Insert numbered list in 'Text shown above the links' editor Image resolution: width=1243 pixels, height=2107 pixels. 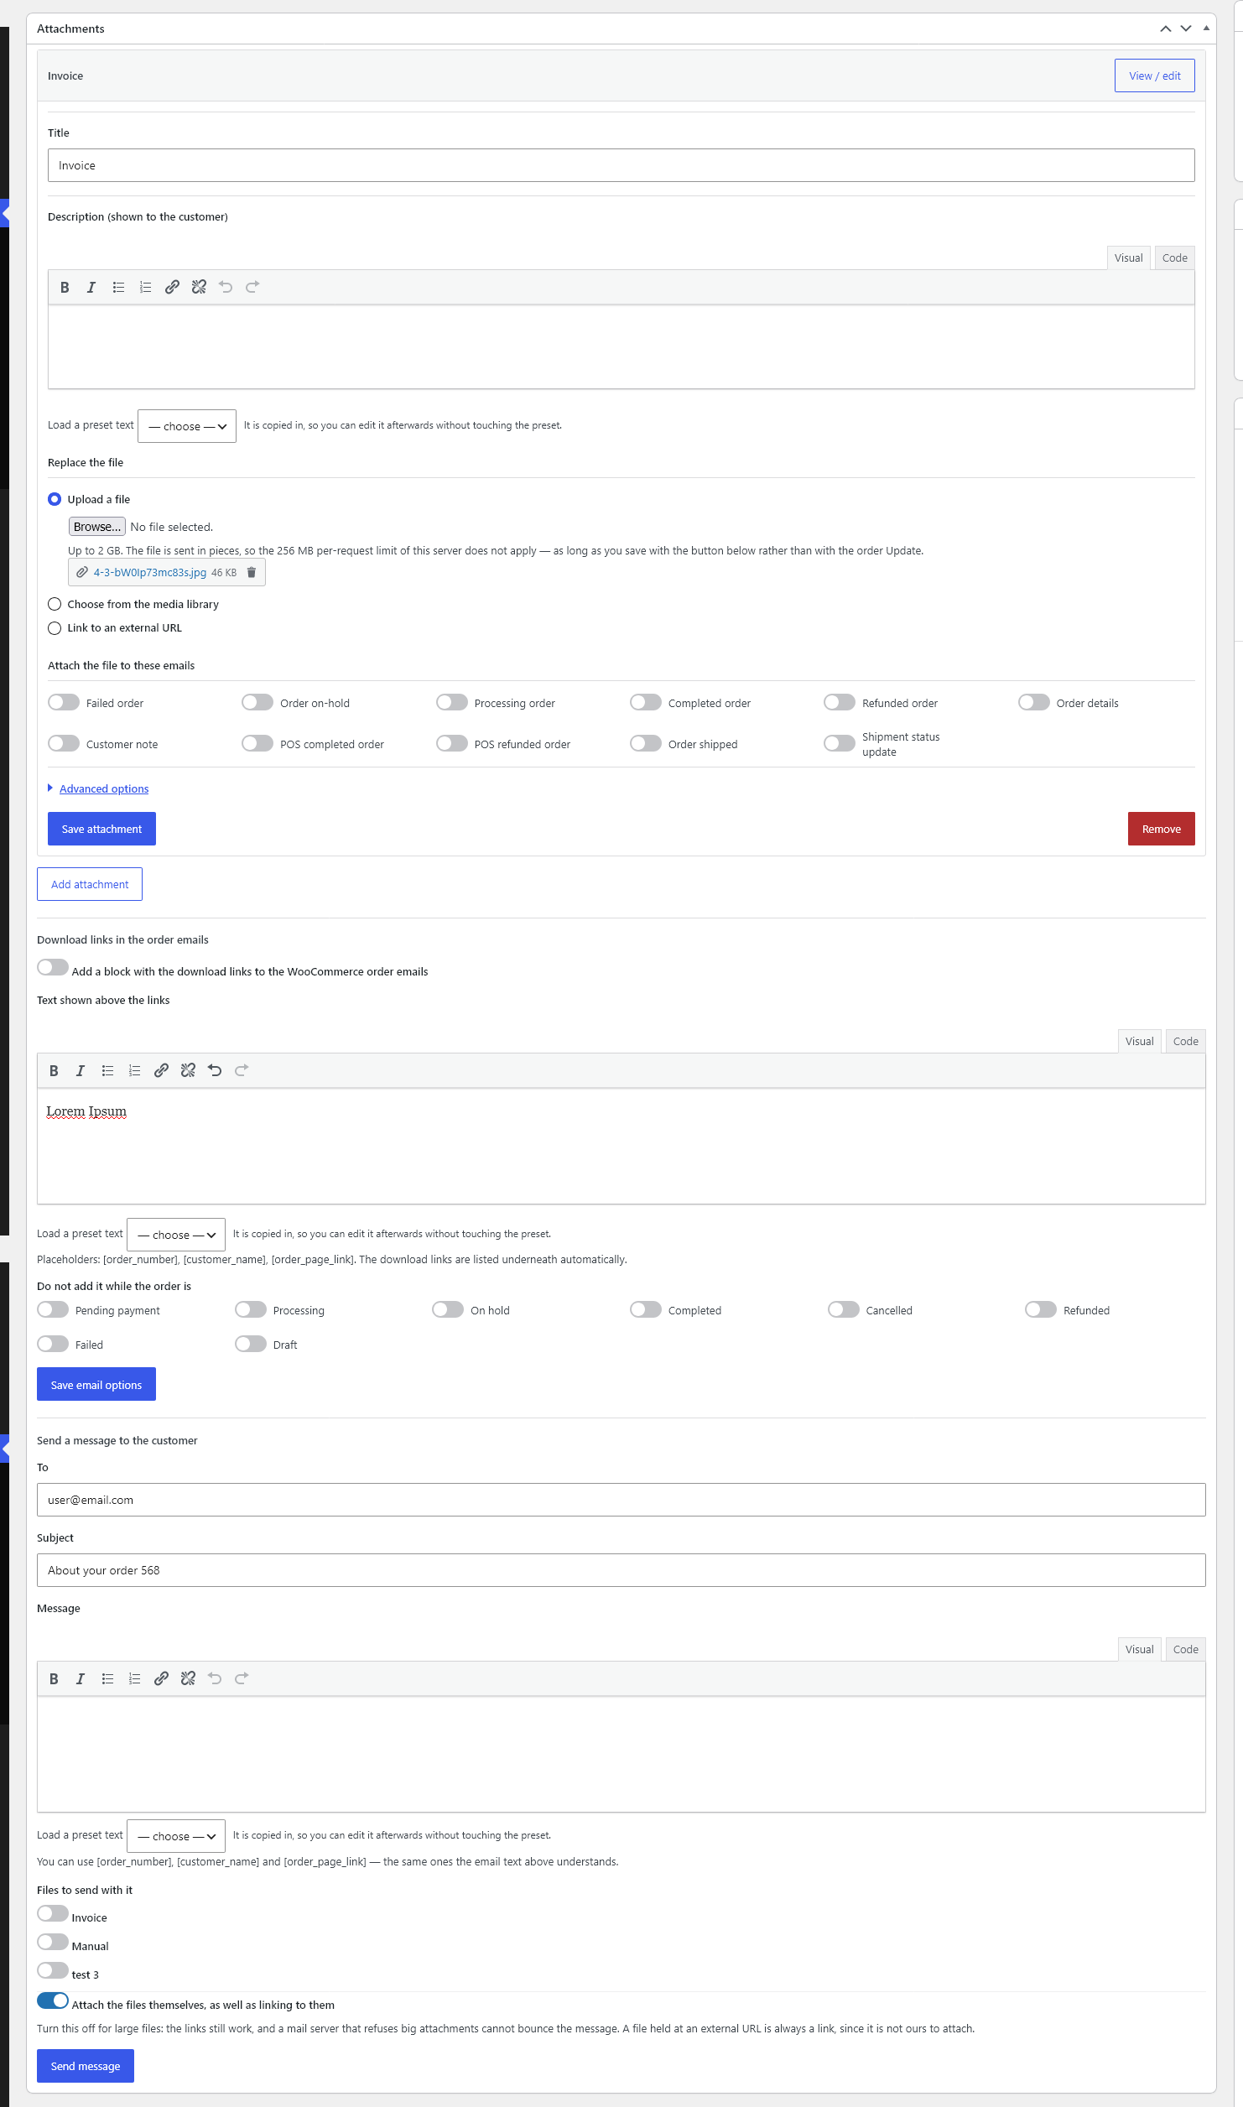tap(134, 1070)
